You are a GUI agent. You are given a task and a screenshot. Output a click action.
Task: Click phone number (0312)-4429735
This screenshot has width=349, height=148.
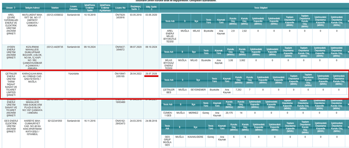(55, 47)
